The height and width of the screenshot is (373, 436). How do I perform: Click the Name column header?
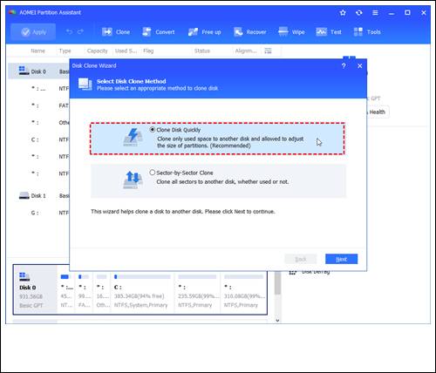pyautogui.click(x=37, y=51)
